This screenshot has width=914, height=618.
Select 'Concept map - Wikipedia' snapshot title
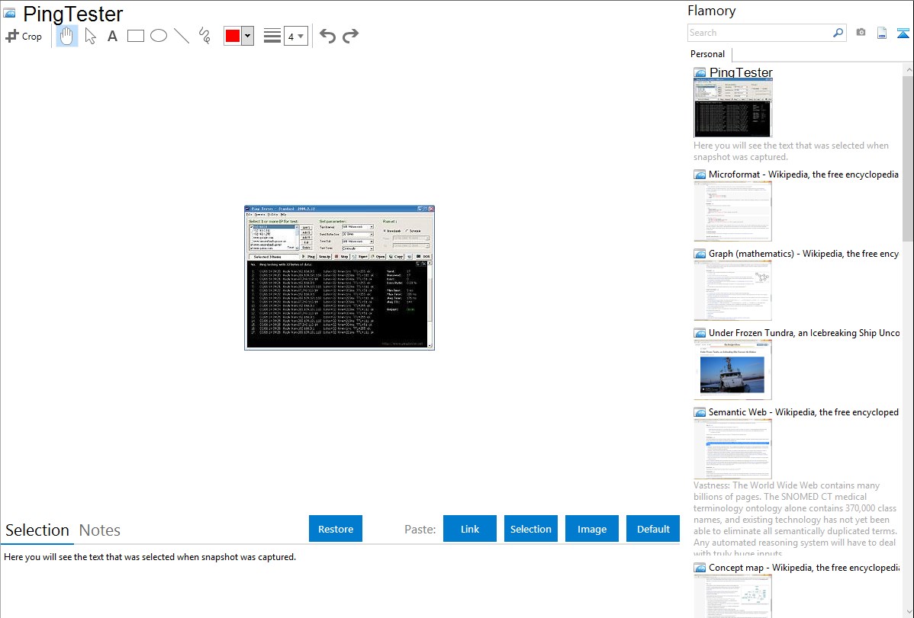[x=803, y=567]
